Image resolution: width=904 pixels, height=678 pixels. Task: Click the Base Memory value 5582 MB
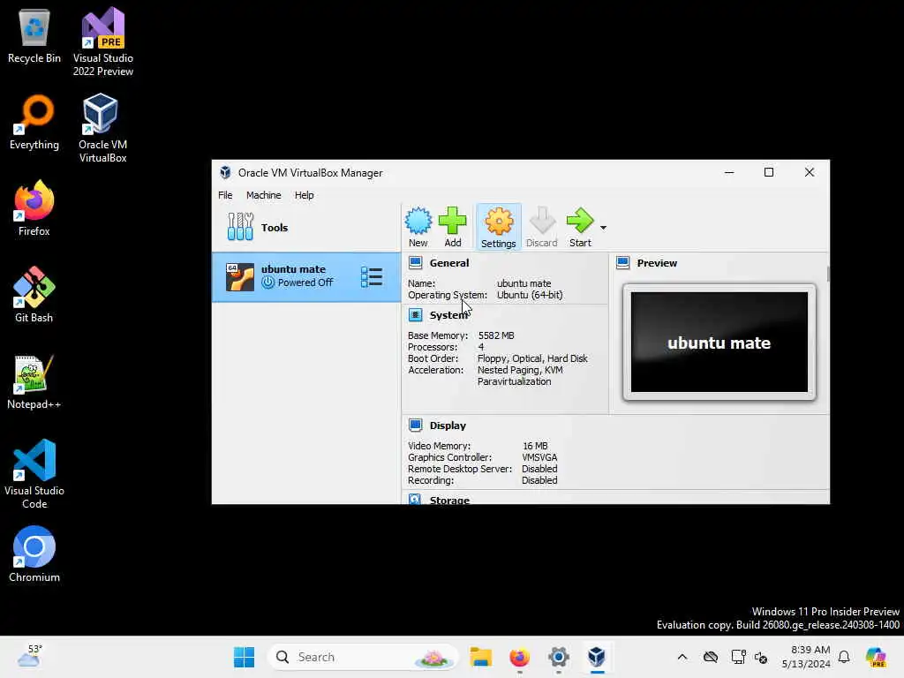[x=496, y=335]
